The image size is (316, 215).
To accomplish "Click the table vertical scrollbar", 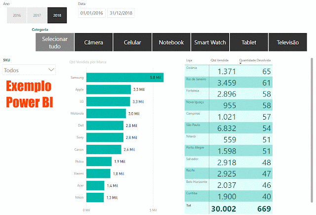I will point(312,130).
